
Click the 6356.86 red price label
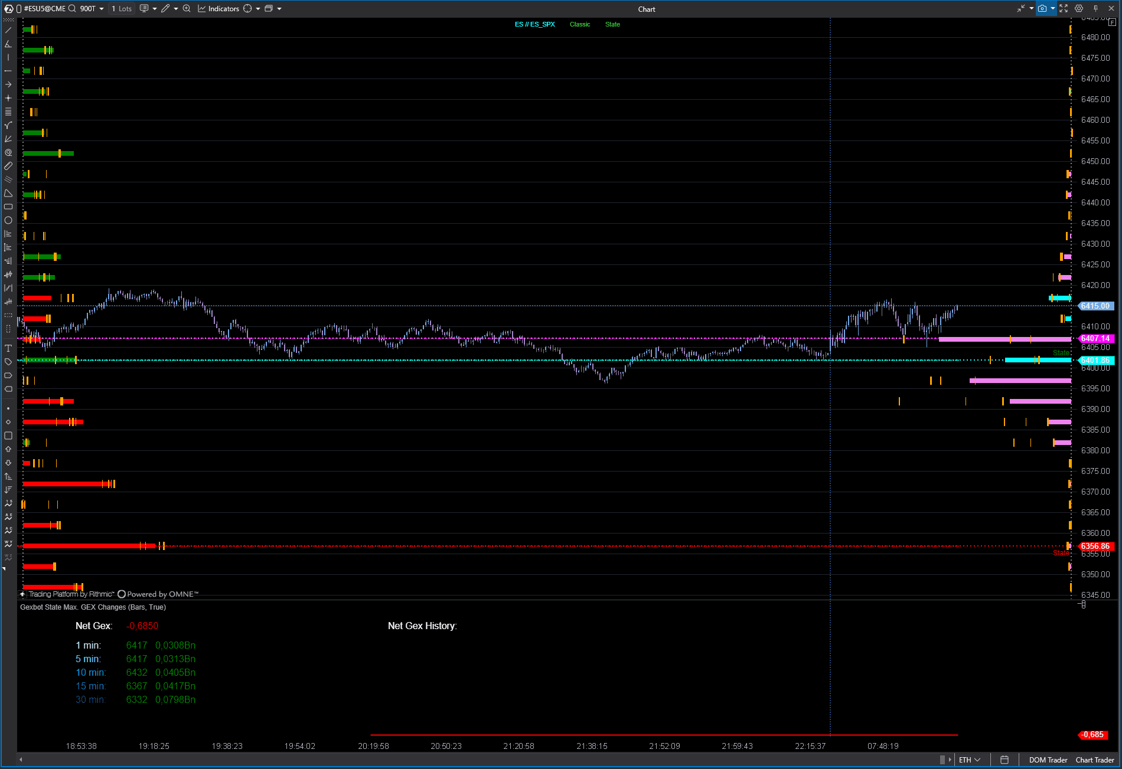[1096, 547]
